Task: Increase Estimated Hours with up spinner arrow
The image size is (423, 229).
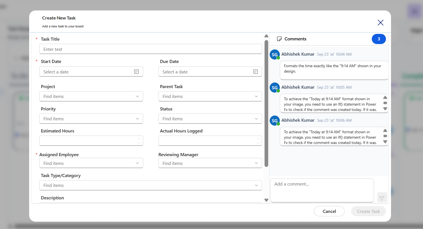Action: (139, 138)
